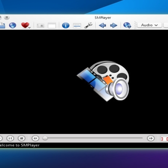This screenshot has height=168, width=168.
Task: Go to the previous item with the left arrow
Action: click(x=102, y=25)
